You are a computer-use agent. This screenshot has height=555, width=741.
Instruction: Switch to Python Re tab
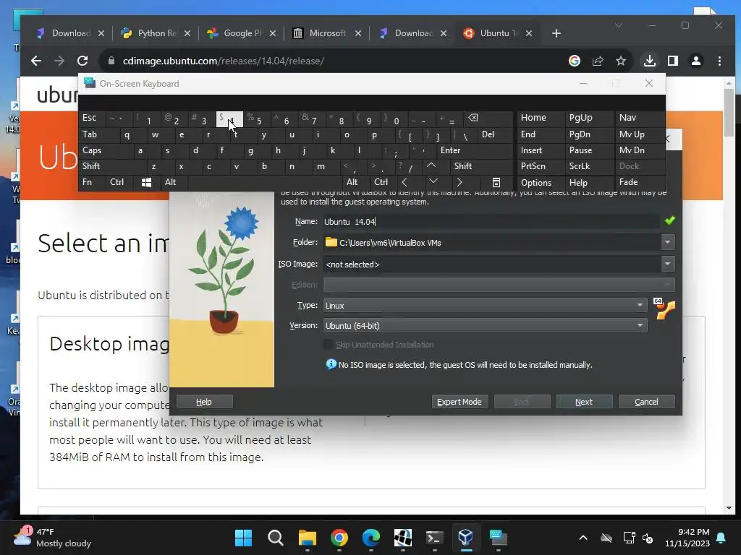[156, 33]
